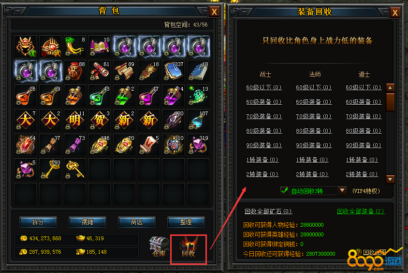Open the 商店 shop button
Screen dimensions: 408x273
[x=137, y=222]
